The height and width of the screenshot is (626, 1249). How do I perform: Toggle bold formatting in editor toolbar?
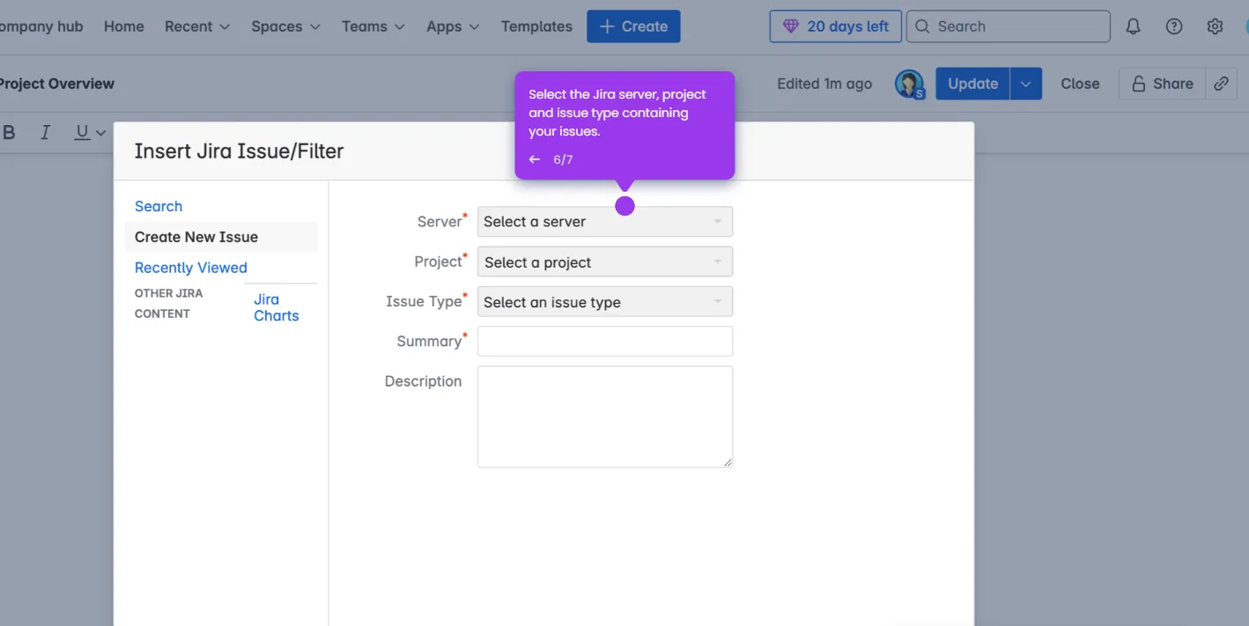click(x=10, y=132)
